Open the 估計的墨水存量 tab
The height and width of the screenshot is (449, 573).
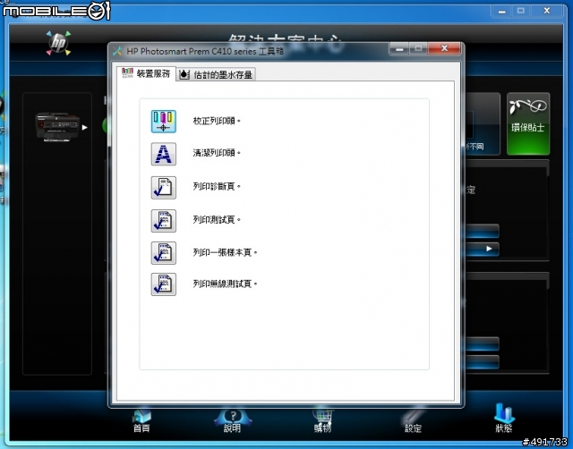click(x=216, y=74)
